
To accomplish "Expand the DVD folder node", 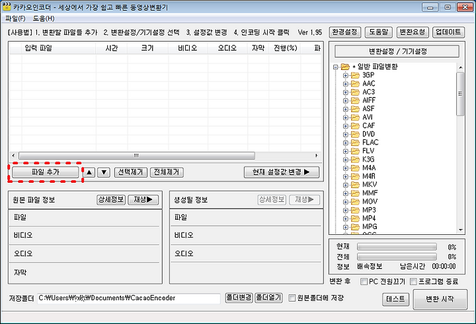I will pos(346,134).
